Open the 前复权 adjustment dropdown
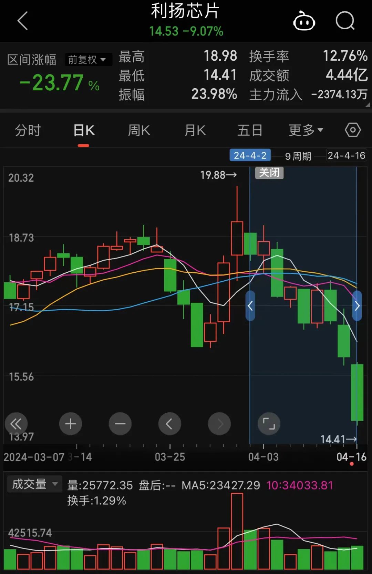Screen dimensions: 372x574 tap(88, 60)
